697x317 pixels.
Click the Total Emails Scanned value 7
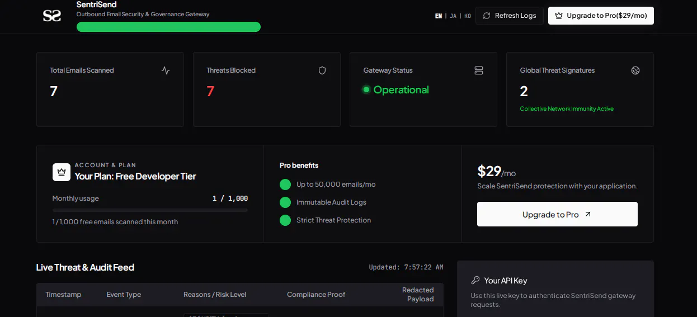click(54, 91)
